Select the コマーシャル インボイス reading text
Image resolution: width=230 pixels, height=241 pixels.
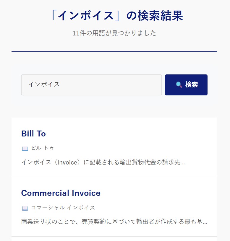(63, 208)
